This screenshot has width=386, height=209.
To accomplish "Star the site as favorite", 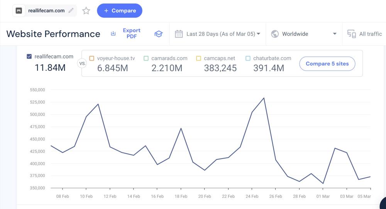I will click(x=86, y=11).
